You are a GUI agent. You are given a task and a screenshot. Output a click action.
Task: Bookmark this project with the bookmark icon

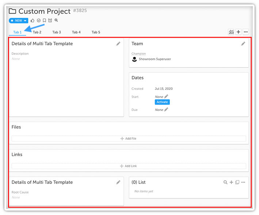(x=44, y=21)
